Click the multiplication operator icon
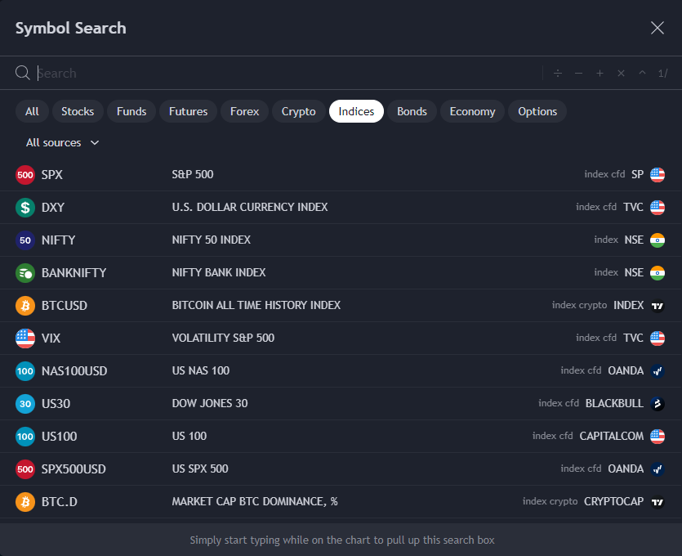The image size is (682, 556). [621, 74]
